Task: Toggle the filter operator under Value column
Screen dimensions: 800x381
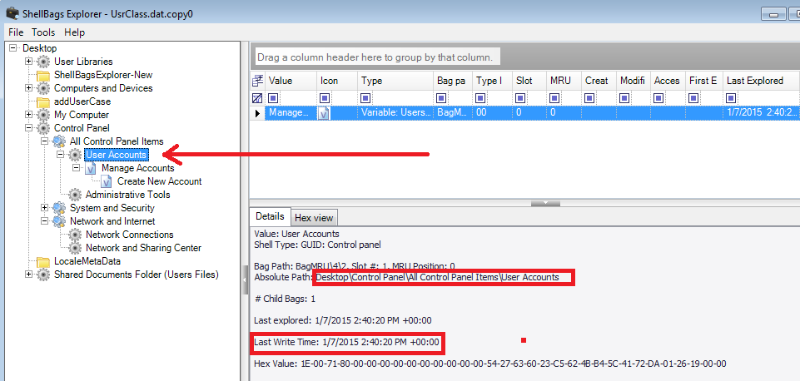Action: click(273, 97)
